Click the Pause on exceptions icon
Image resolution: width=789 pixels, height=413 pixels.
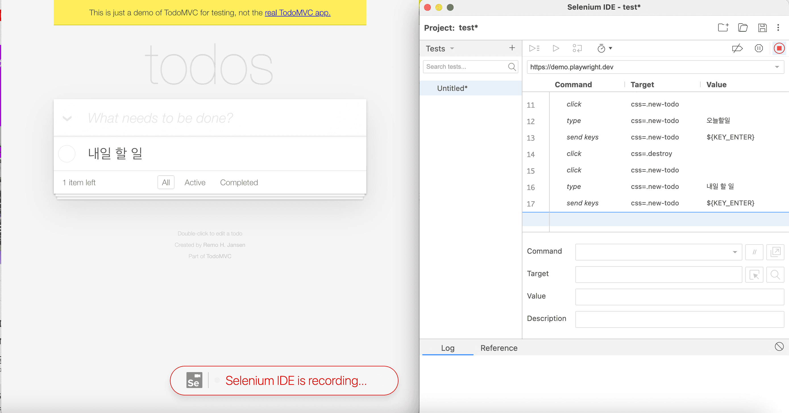point(759,48)
